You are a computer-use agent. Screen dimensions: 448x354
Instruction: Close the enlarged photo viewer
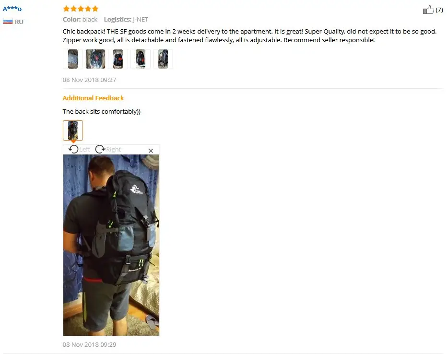click(151, 151)
